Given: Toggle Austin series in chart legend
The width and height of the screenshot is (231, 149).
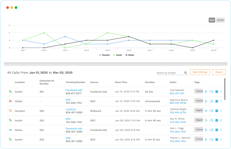Looking at the screenshot, I should point(117,55).
